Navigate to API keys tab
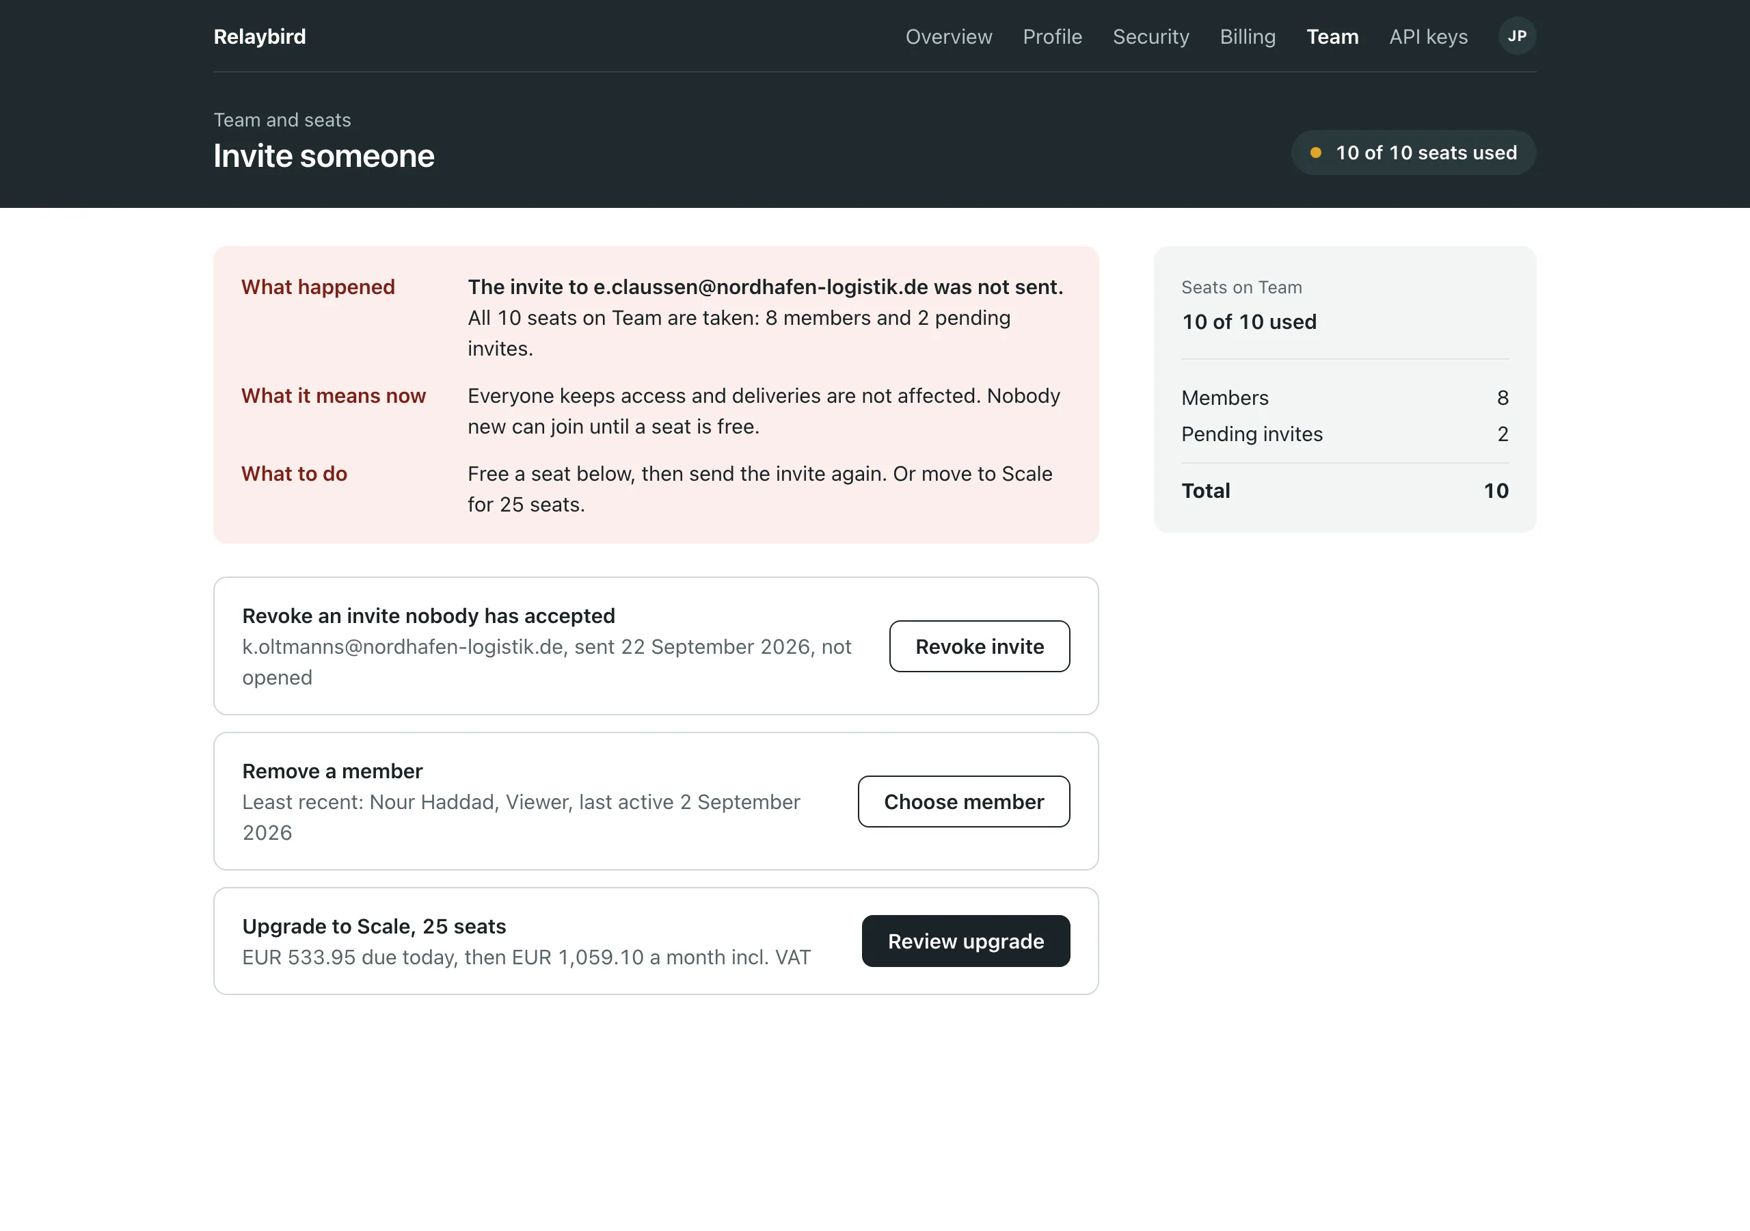 1428,37
